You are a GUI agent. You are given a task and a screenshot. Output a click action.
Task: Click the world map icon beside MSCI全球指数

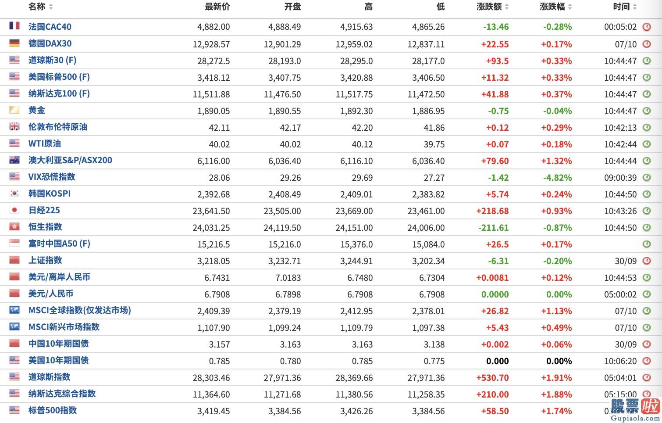point(14,309)
